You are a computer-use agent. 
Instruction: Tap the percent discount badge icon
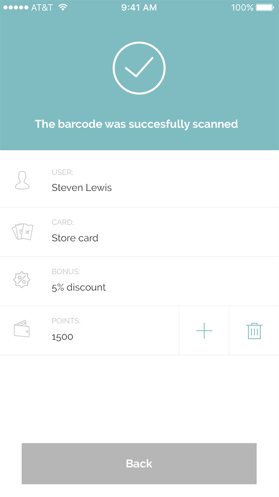[22, 280]
